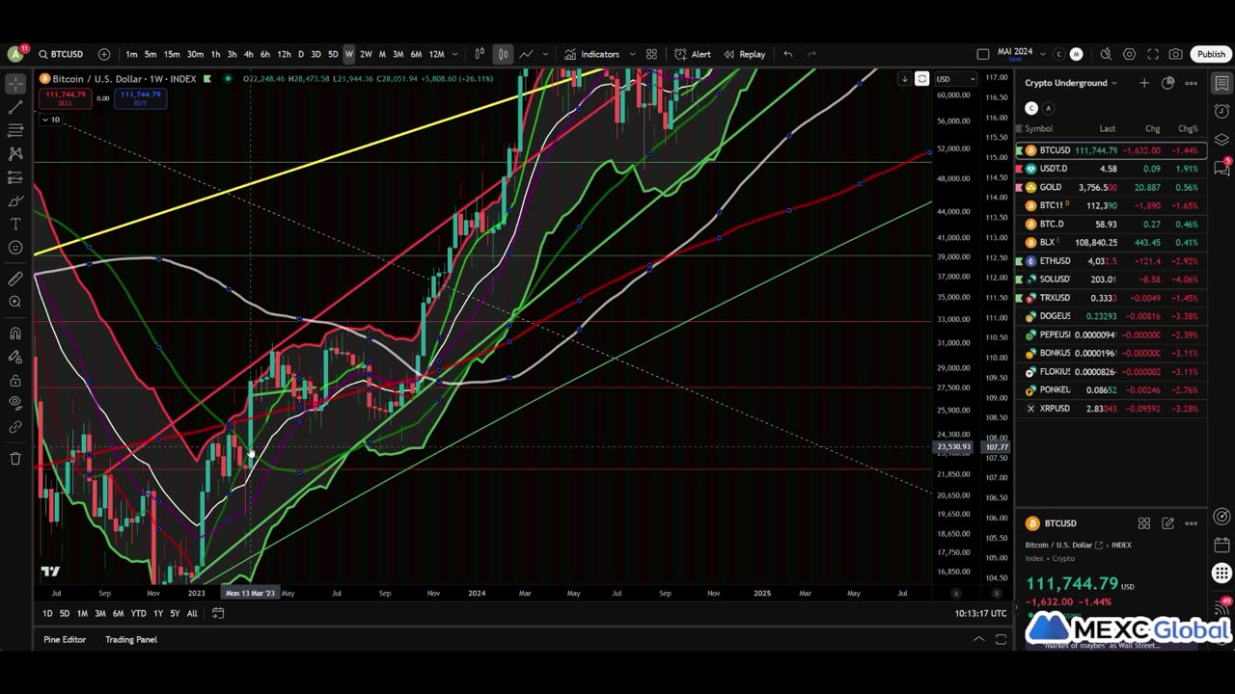Open the alerts clock sidebar icon

pyautogui.click(x=1221, y=111)
